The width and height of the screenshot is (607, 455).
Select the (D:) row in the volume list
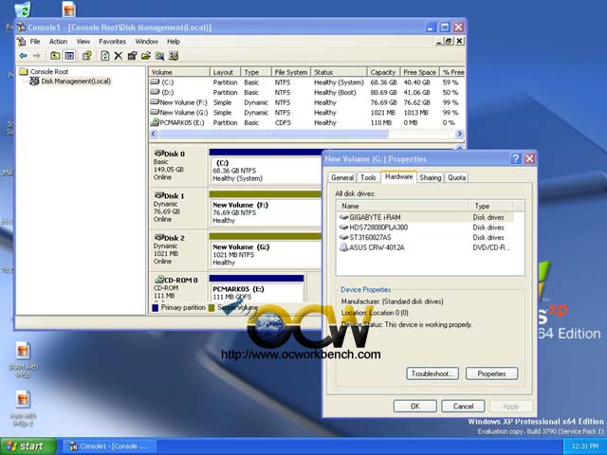click(x=306, y=93)
